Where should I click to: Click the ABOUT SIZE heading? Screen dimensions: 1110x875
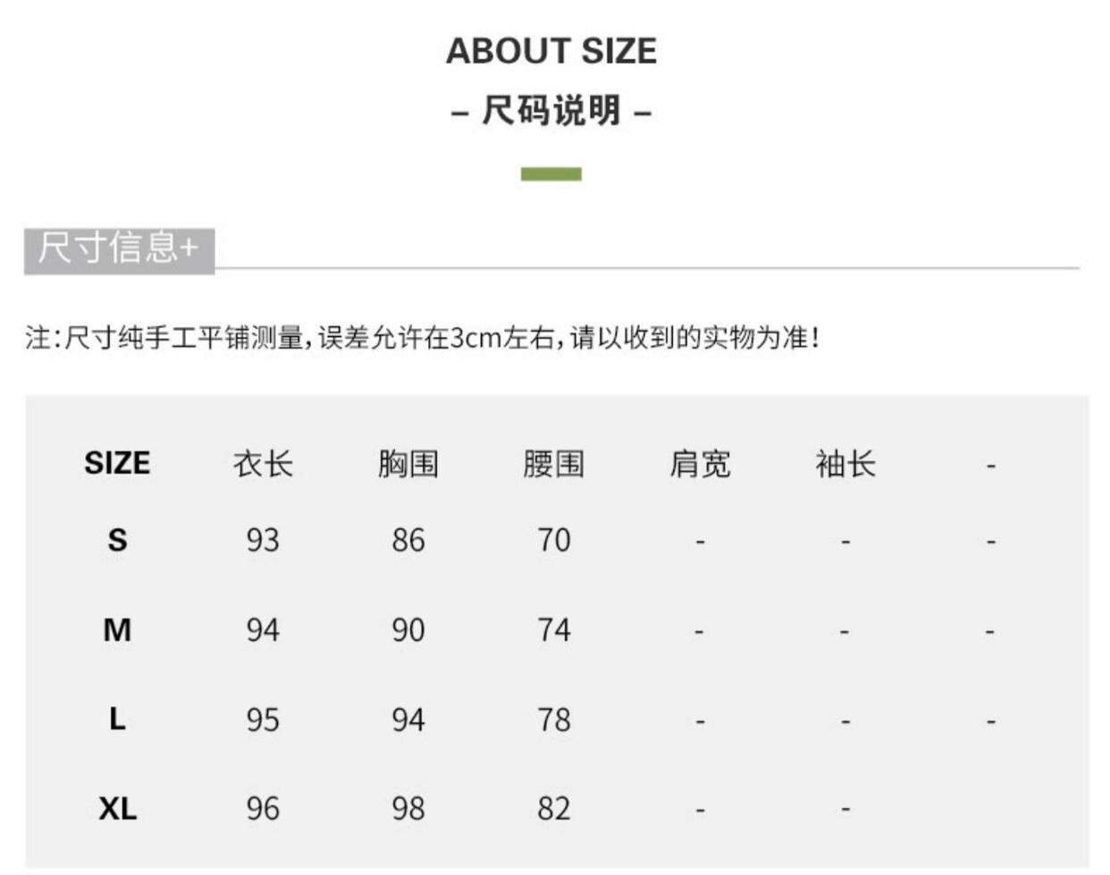551,51
